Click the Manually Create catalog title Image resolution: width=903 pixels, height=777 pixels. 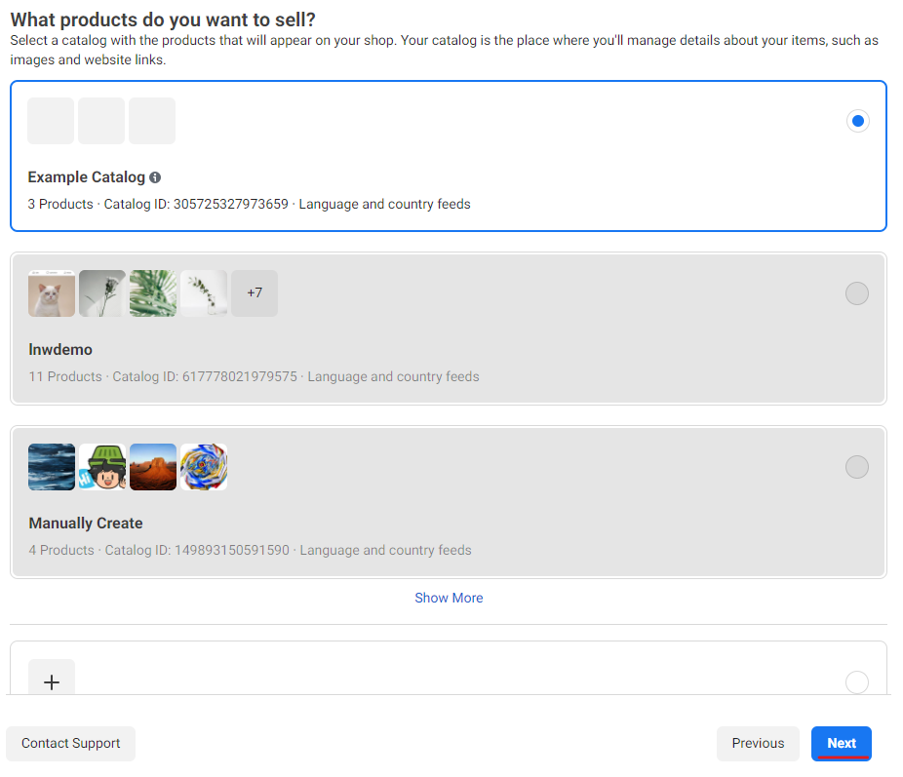86,524
